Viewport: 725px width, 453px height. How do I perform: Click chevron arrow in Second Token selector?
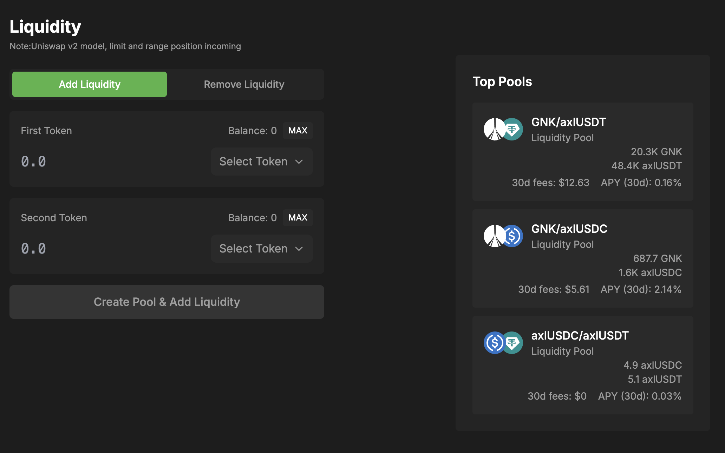pyautogui.click(x=299, y=249)
